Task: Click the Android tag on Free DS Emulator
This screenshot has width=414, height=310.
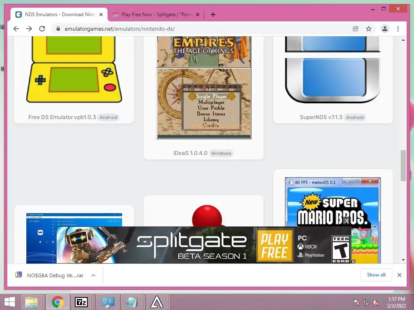Action: (x=108, y=117)
